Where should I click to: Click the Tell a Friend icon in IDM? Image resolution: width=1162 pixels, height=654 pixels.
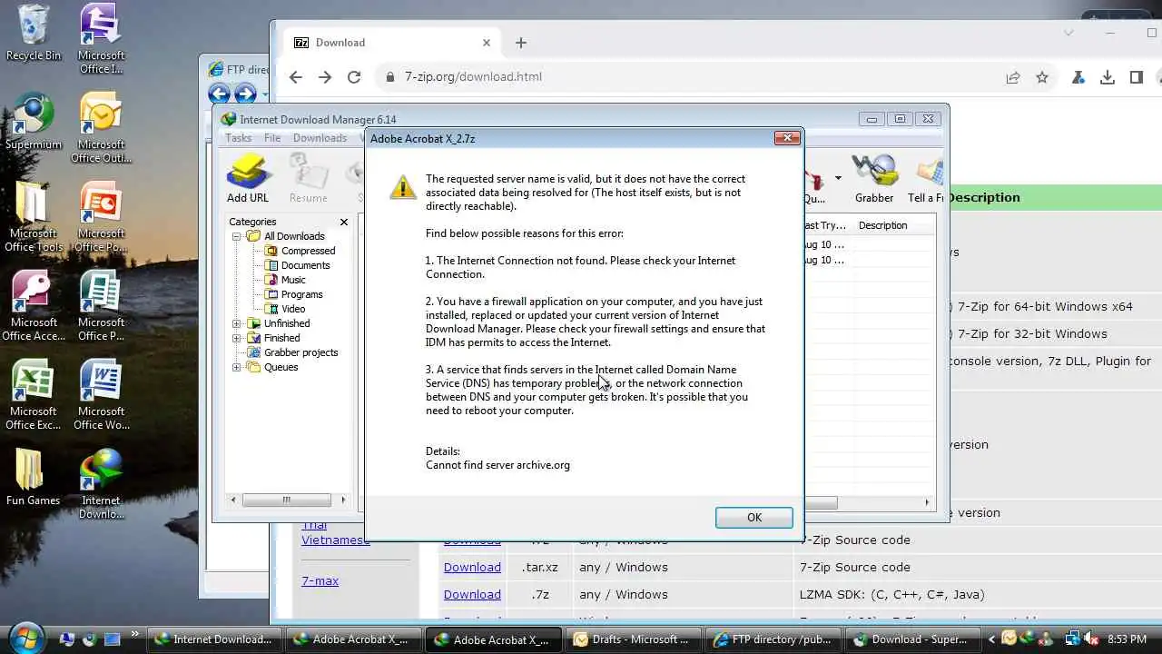(x=925, y=178)
